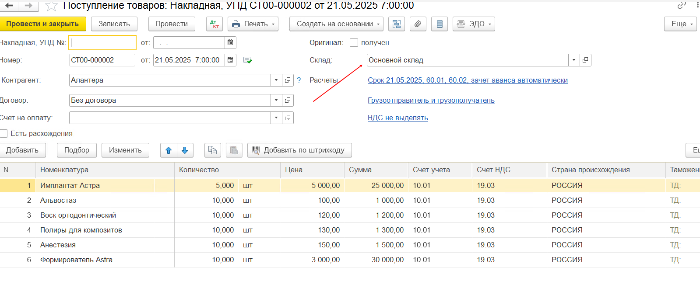Open calendar for document date 21.05.2025
This screenshot has height=288, width=700.
point(230,60)
